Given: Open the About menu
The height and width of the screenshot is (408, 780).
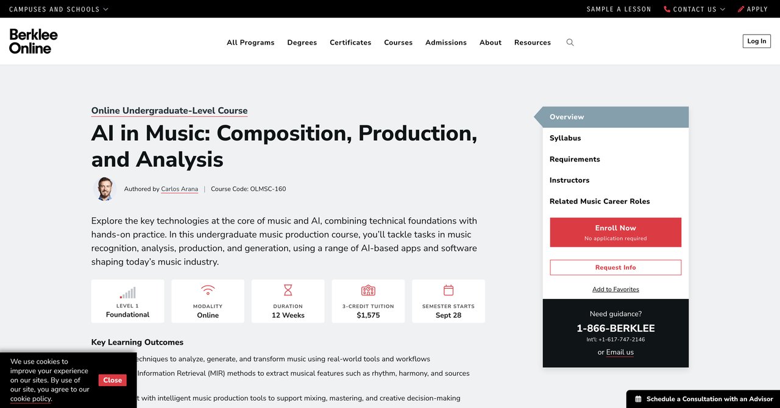Looking at the screenshot, I should coord(491,43).
